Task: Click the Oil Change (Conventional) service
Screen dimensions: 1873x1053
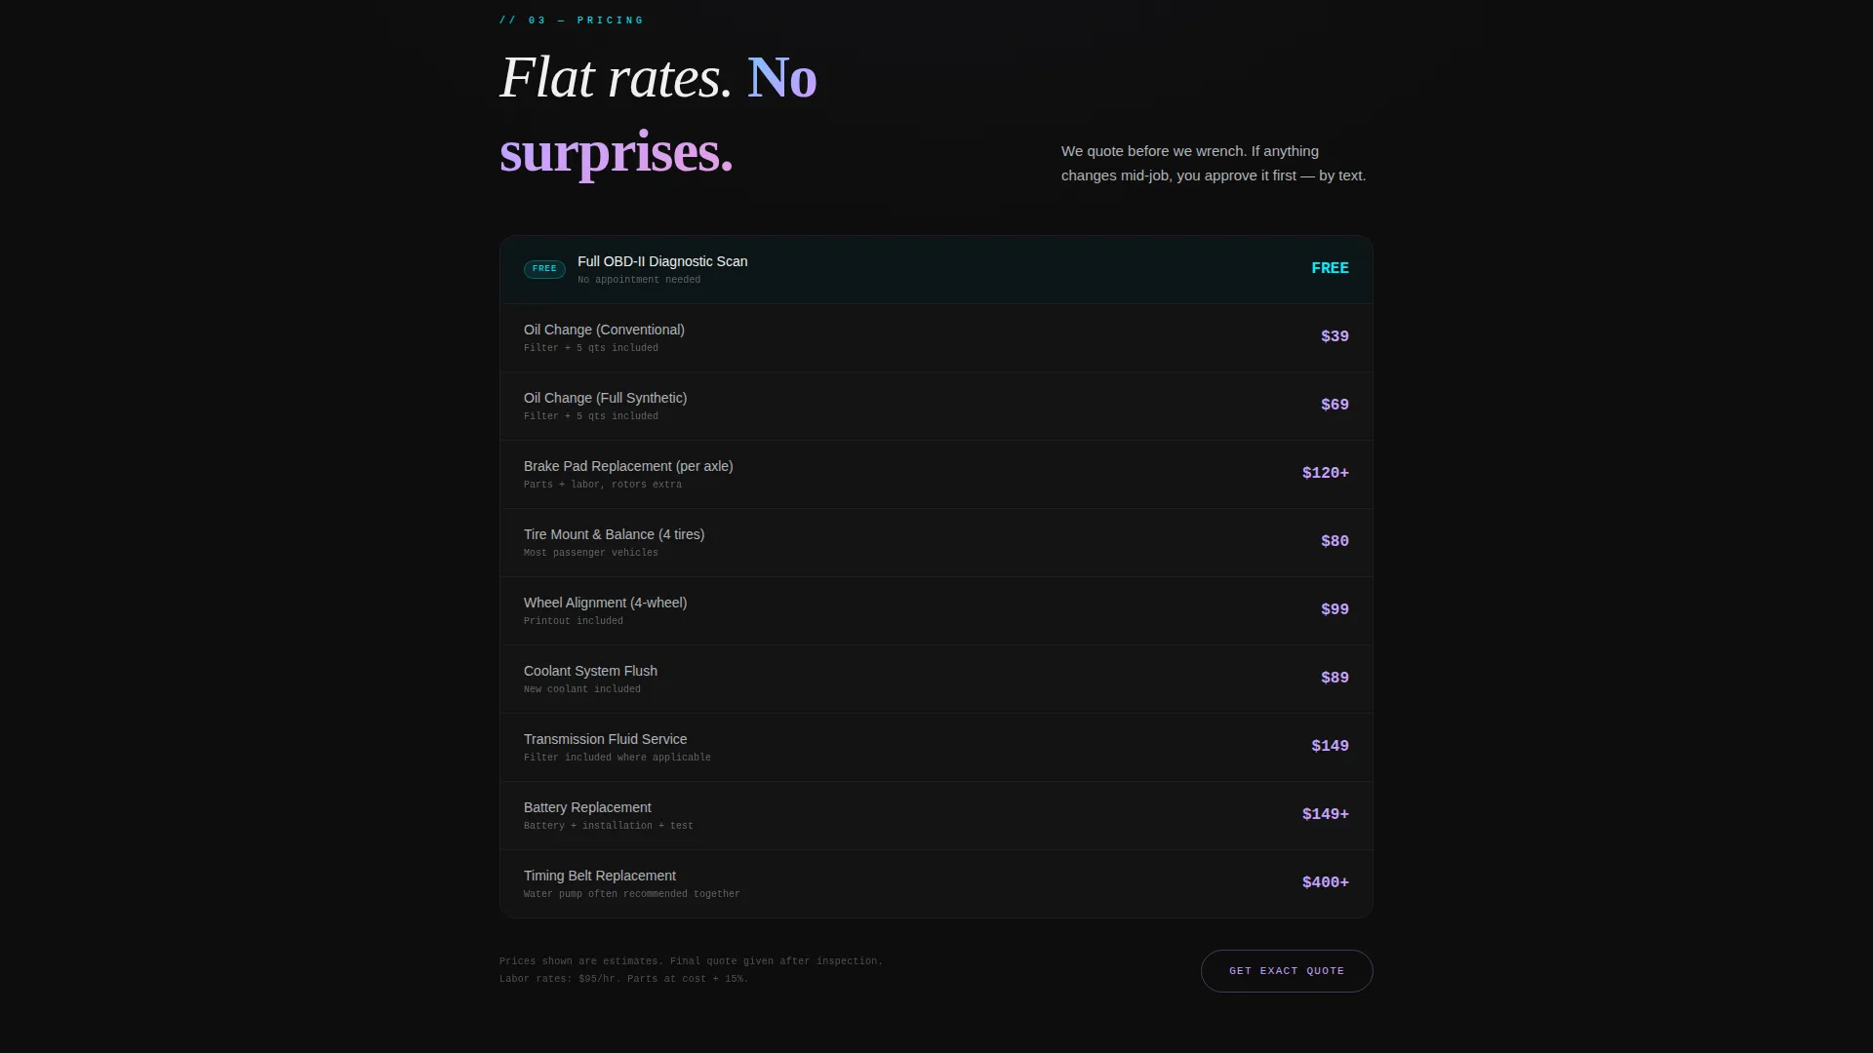Action: (936, 338)
